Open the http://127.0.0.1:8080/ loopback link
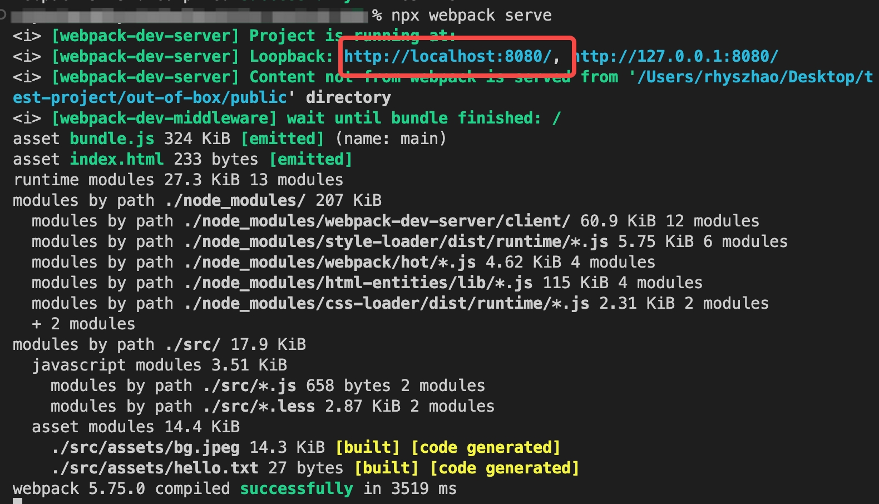The width and height of the screenshot is (879, 504). tap(675, 56)
